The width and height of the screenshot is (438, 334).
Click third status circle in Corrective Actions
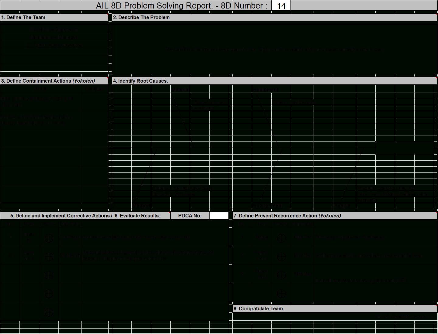pyautogui.click(x=49, y=275)
